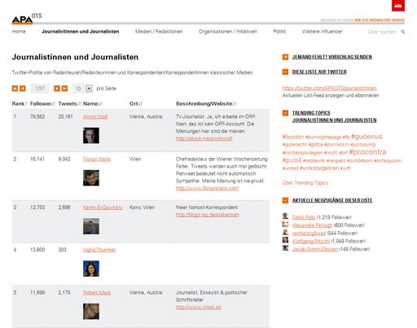
Task: Click Robert Misik's profile photo
Action: [x=91, y=312]
